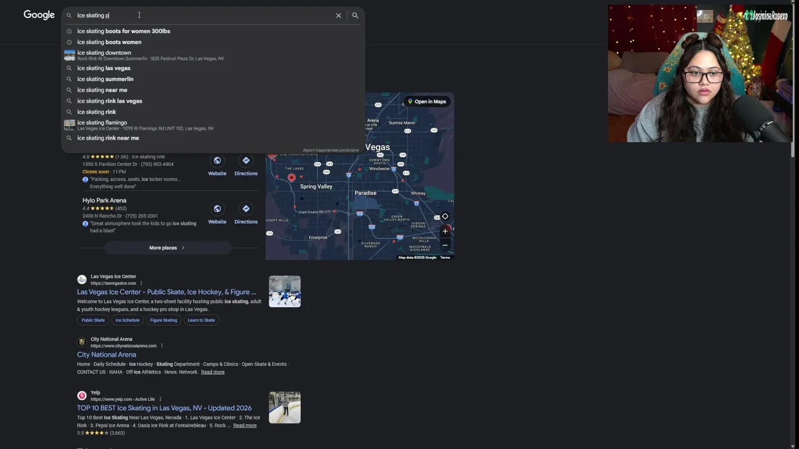Click the 'Learn to Skate' sitelink chip
This screenshot has height=449, width=799.
[201, 320]
